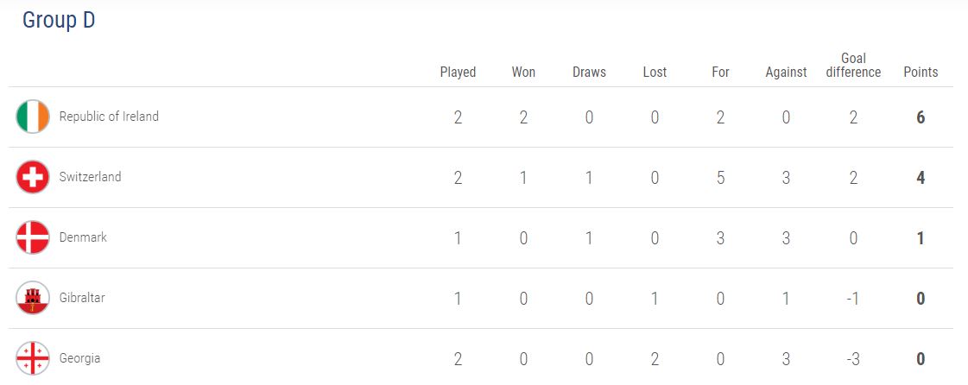Select the Denmark team name
968x385 pixels.
[x=83, y=237]
